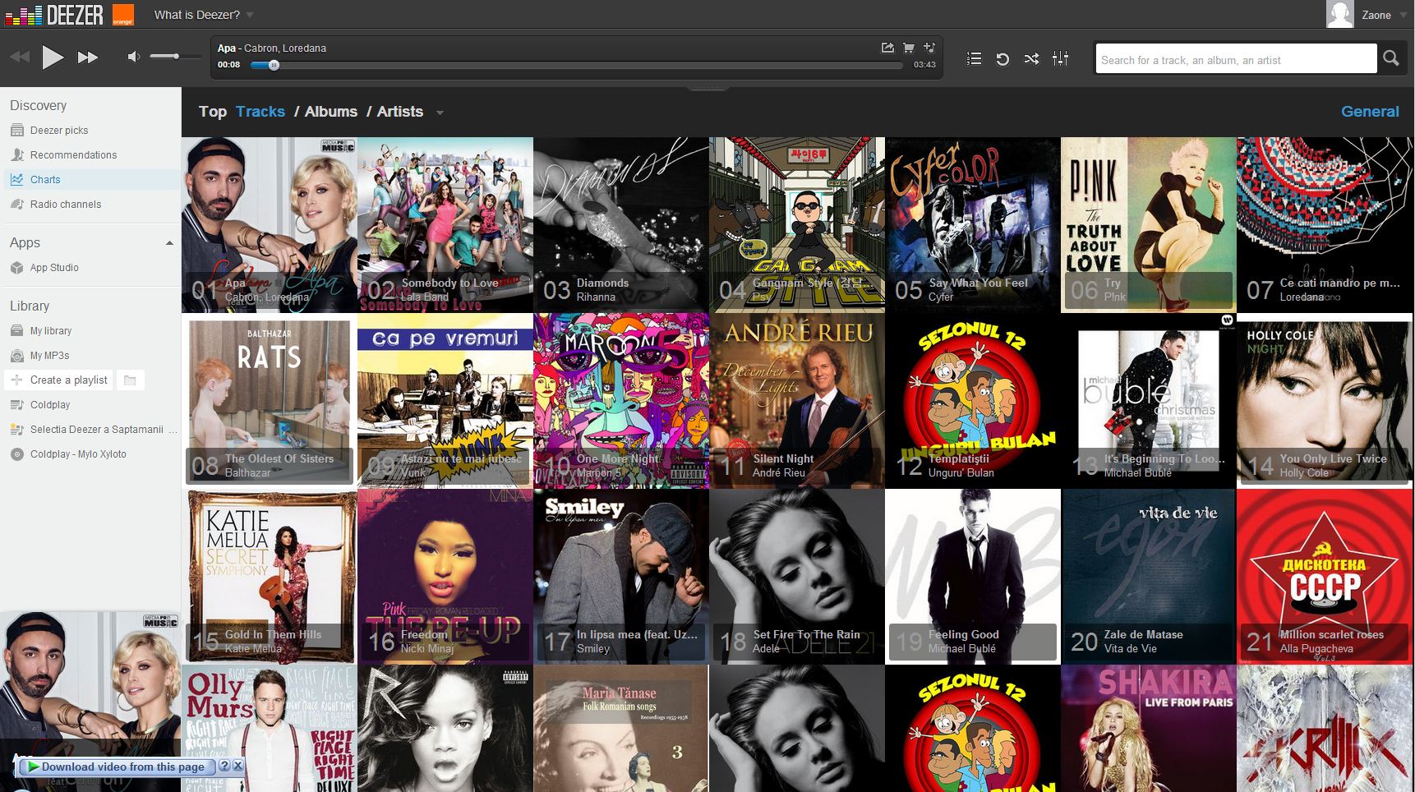Screen dimensions: 1415x792
Task: Mute the volume speaker icon
Action: [133, 57]
